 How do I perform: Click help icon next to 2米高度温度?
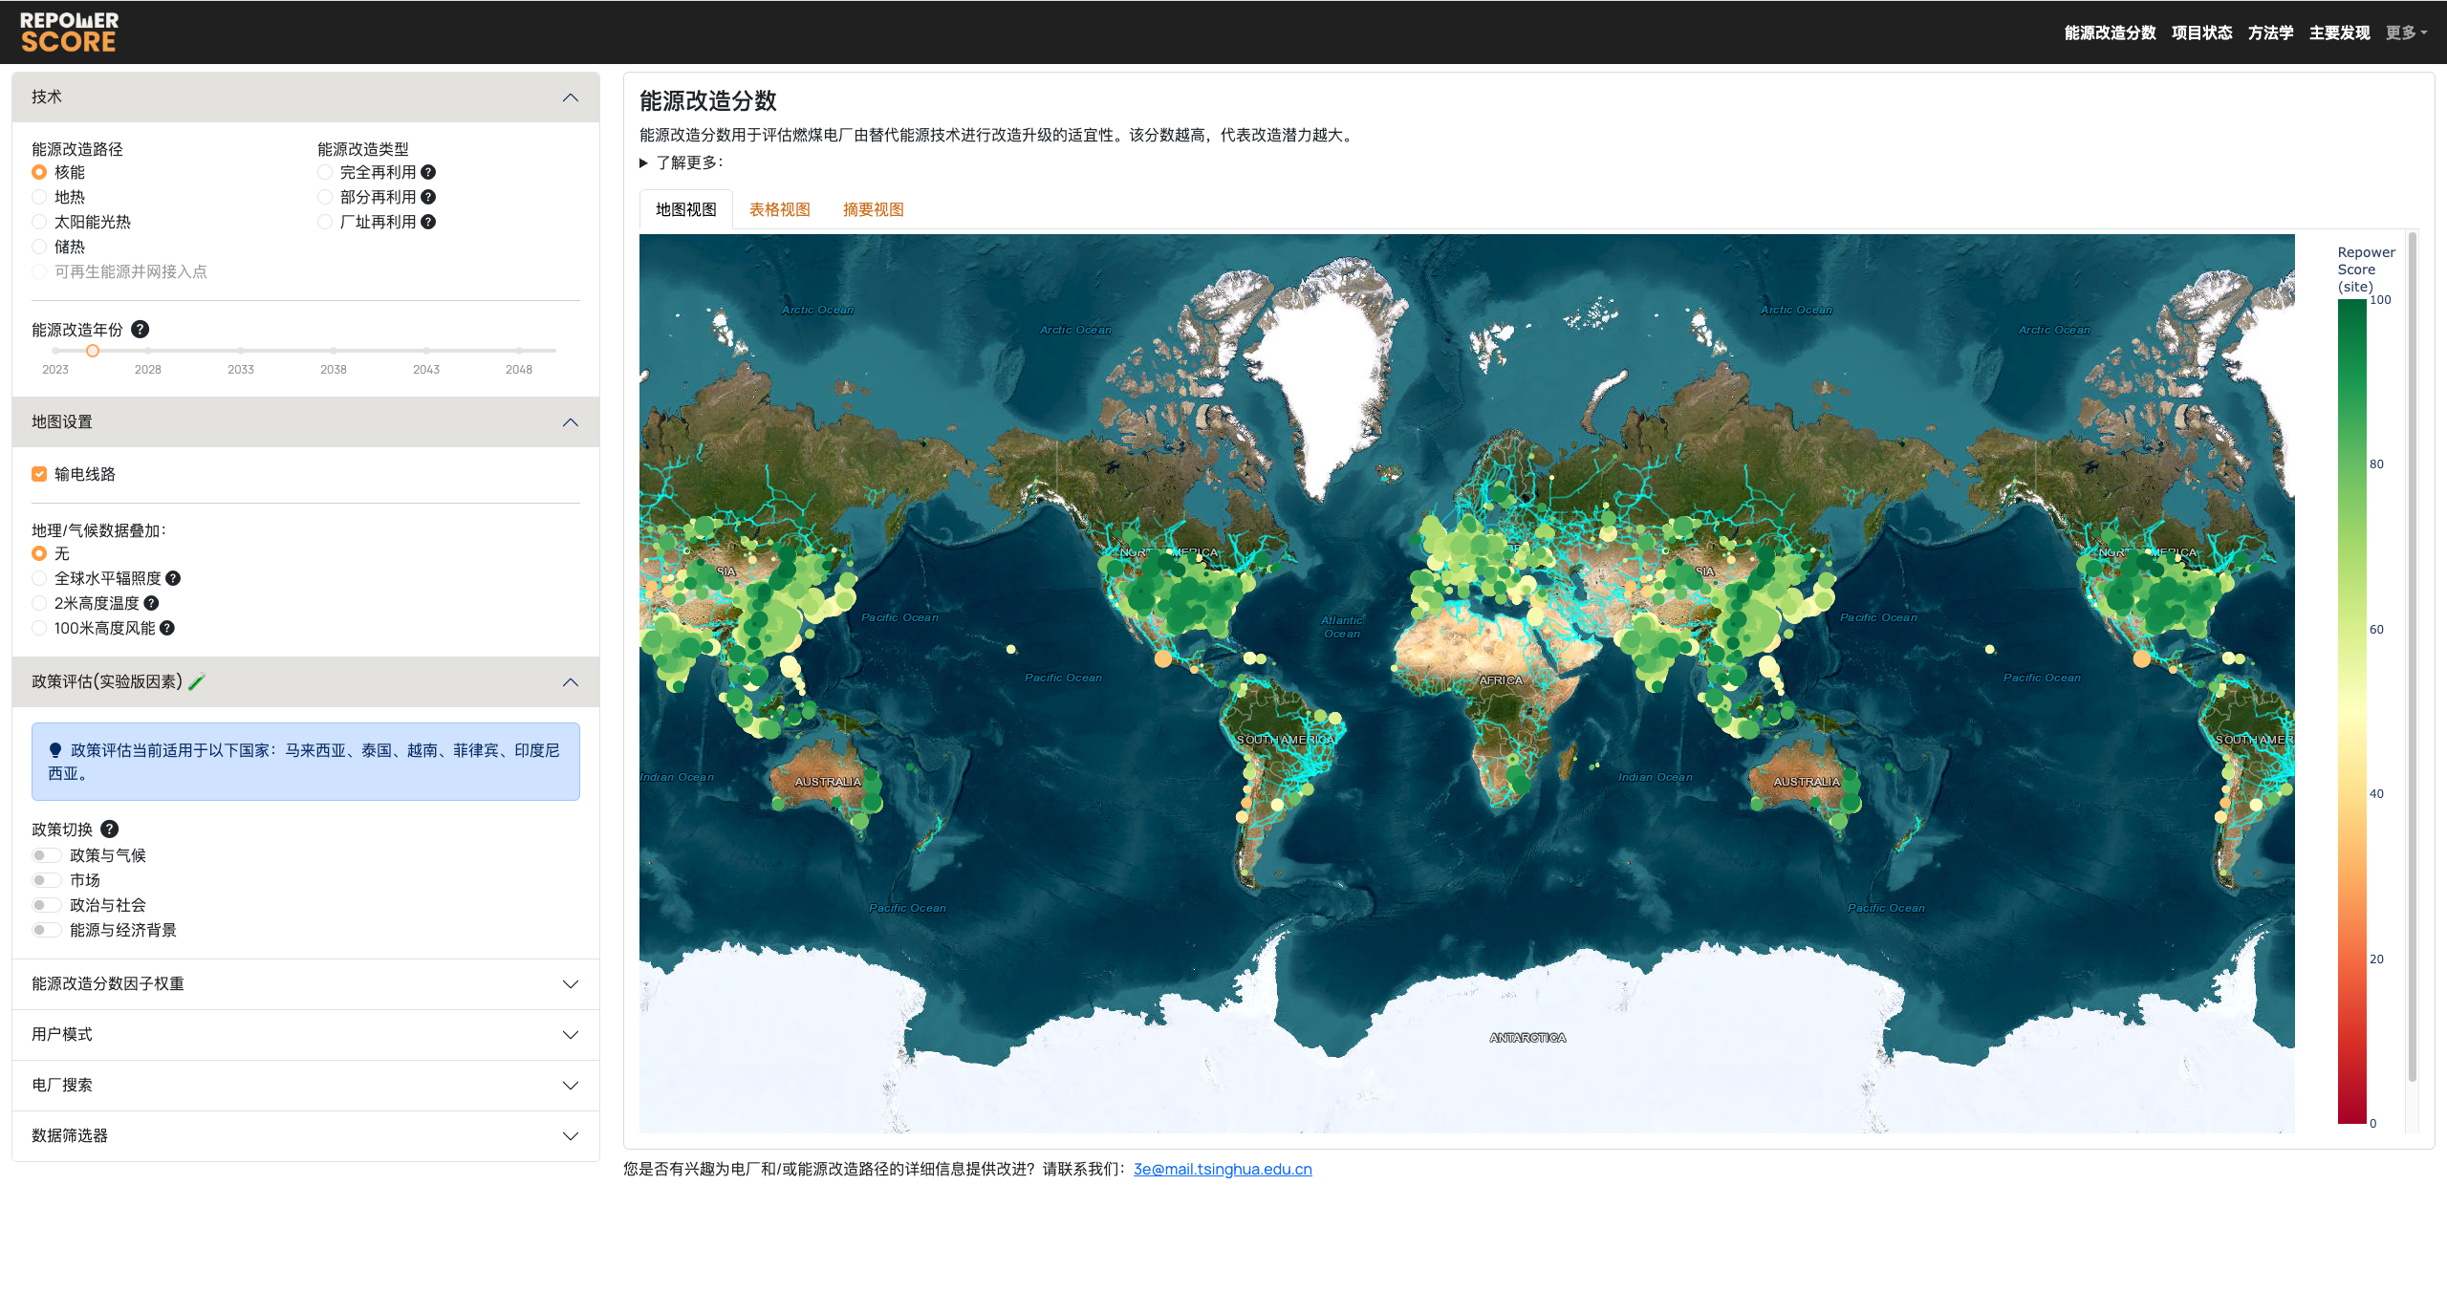click(151, 603)
